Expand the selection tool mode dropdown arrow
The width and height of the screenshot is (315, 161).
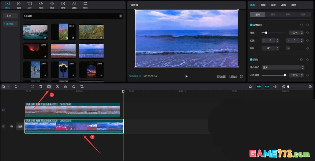8,87
